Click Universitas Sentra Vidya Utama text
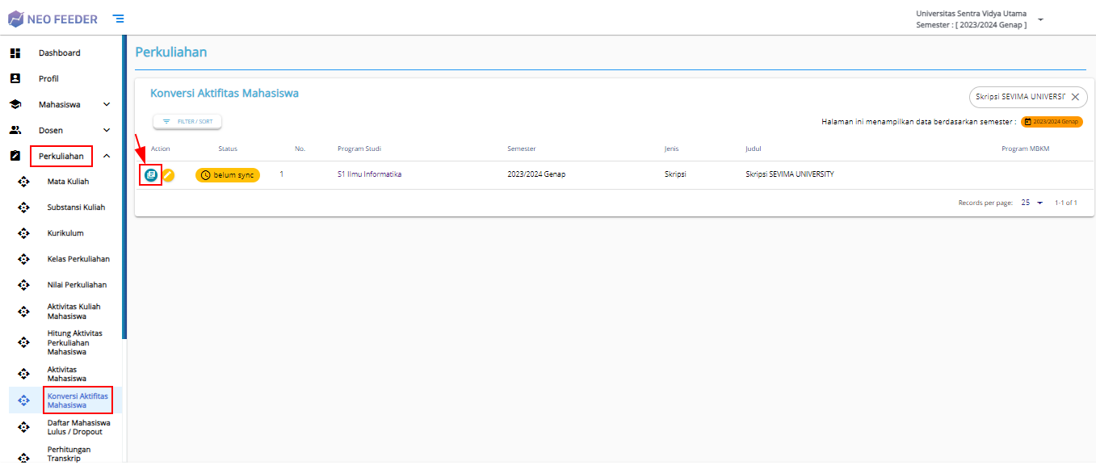The width and height of the screenshot is (1096, 465). (x=971, y=14)
